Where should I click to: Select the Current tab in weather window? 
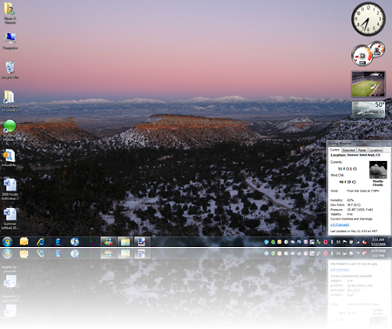click(335, 150)
